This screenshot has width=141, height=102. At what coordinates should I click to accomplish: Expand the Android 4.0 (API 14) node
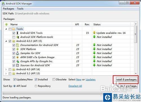[6, 70]
